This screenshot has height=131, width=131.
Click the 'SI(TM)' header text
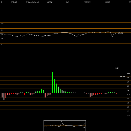coord(50,2)
